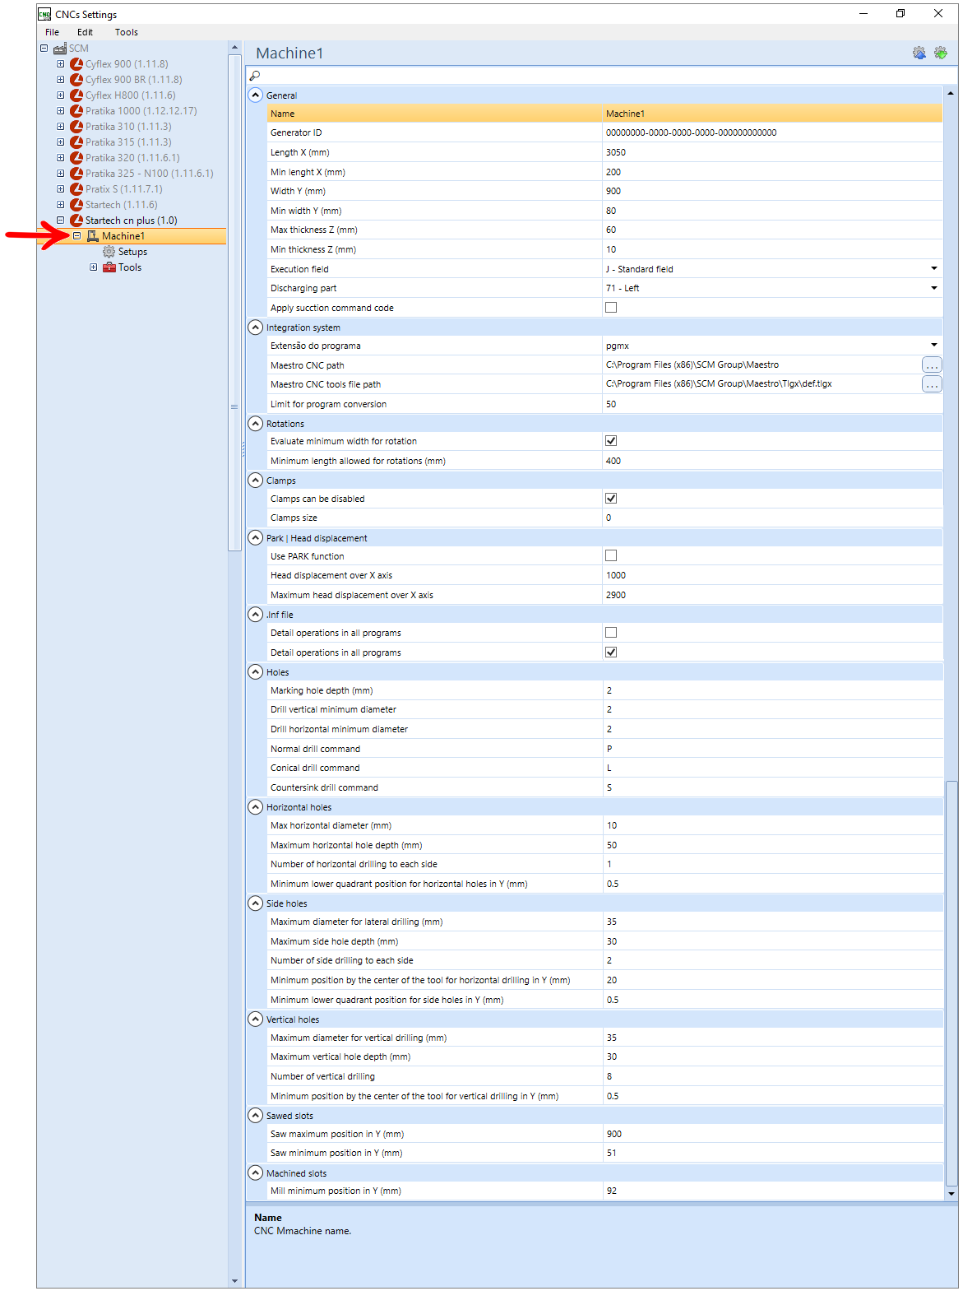Image resolution: width=963 pixels, height=1291 pixels.
Task: Browse for Maestro CNC tools file path
Action: click(932, 384)
